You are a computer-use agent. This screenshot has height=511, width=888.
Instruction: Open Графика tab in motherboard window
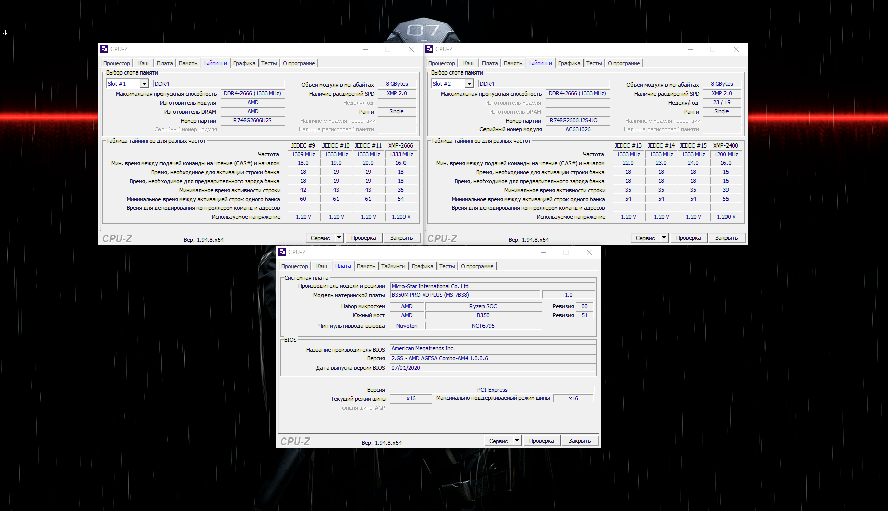423,266
